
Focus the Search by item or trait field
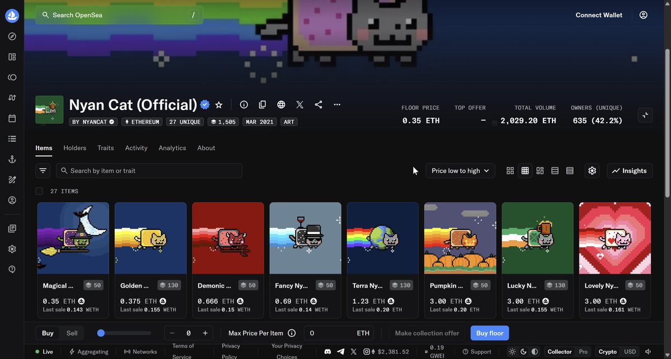tap(149, 171)
